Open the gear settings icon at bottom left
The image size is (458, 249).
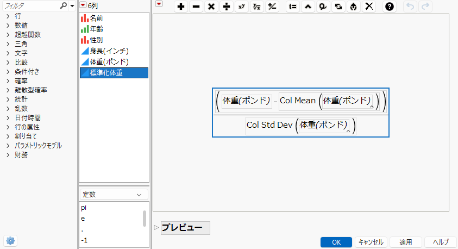(10, 240)
